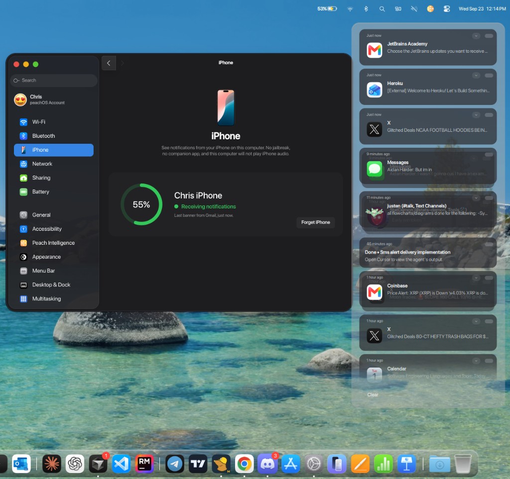Viewport: 510px width, 479px height.
Task: Click the date and time in menu bar
Action: point(482,9)
